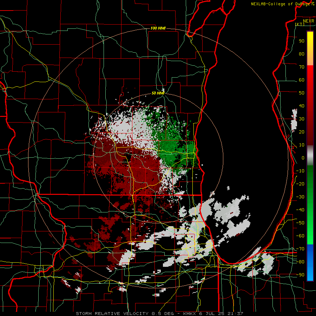316x316 pixels.
Task: Click the positive 50 scale value
Action: pyautogui.click(x=302, y=93)
